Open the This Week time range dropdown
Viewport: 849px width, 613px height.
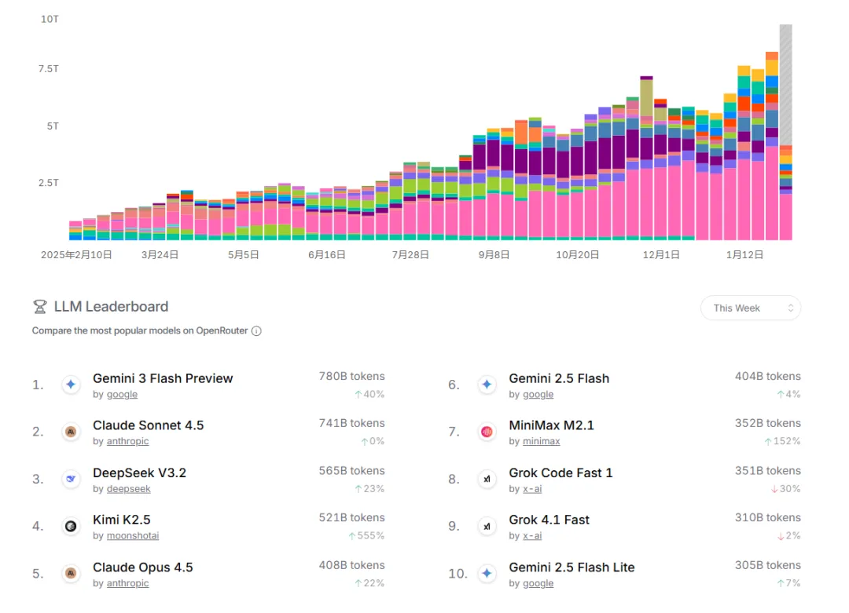point(750,308)
